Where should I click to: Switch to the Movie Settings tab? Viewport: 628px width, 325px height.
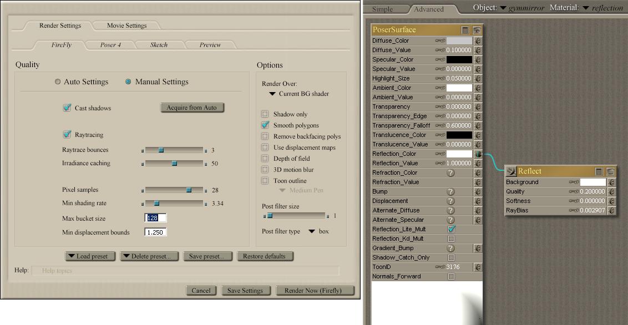click(x=126, y=26)
